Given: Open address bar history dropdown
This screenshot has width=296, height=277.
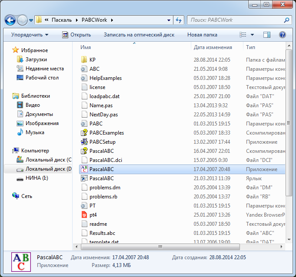Looking at the screenshot, I should [169, 20].
